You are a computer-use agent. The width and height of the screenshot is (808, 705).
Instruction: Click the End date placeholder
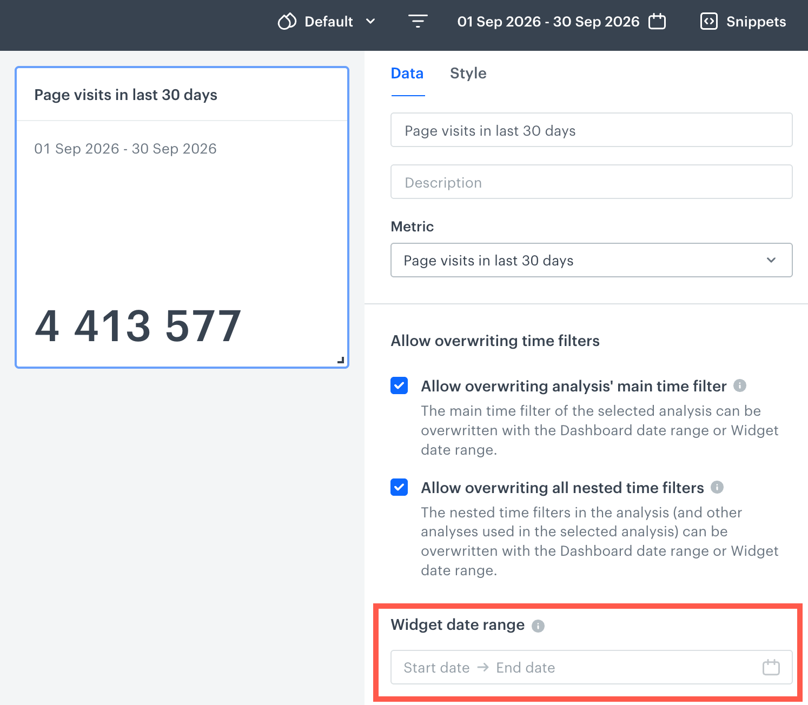pos(526,668)
